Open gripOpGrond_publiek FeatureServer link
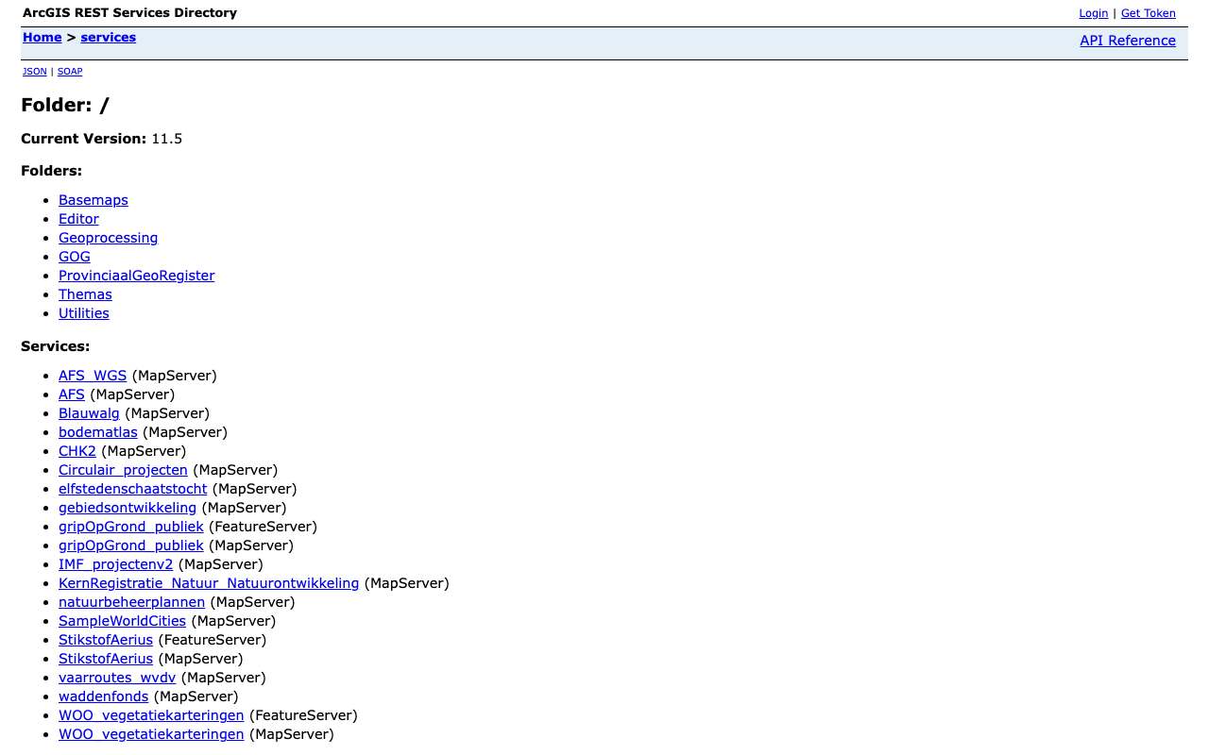The width and height of the screenshot is (1209, 755). [x=131, y=527]
